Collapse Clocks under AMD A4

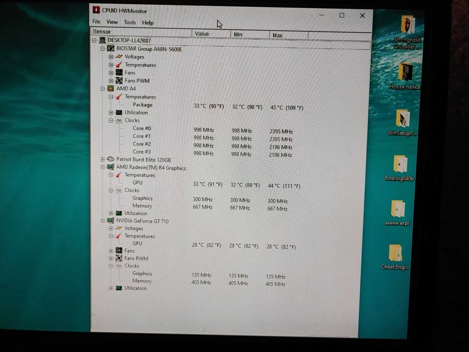click(111, 120)
